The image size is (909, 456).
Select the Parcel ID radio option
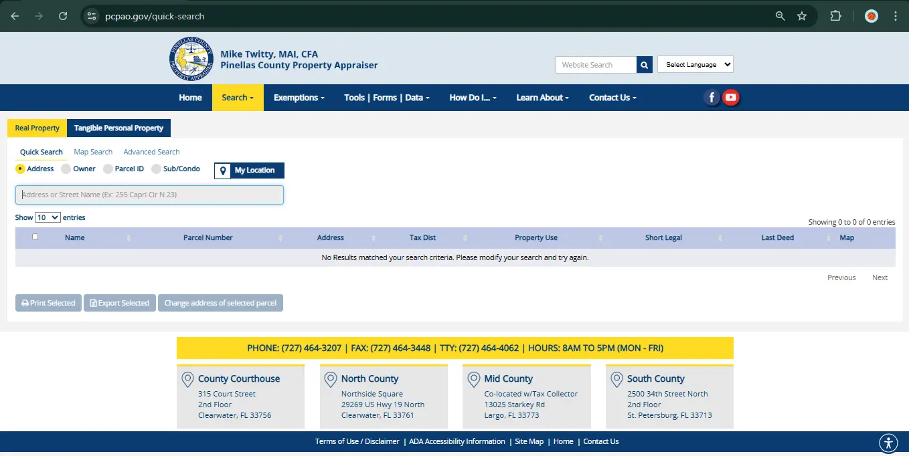[108, 169]
